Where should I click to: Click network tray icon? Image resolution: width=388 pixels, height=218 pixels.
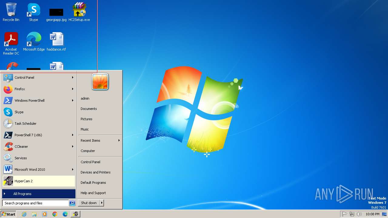[352, 214]
